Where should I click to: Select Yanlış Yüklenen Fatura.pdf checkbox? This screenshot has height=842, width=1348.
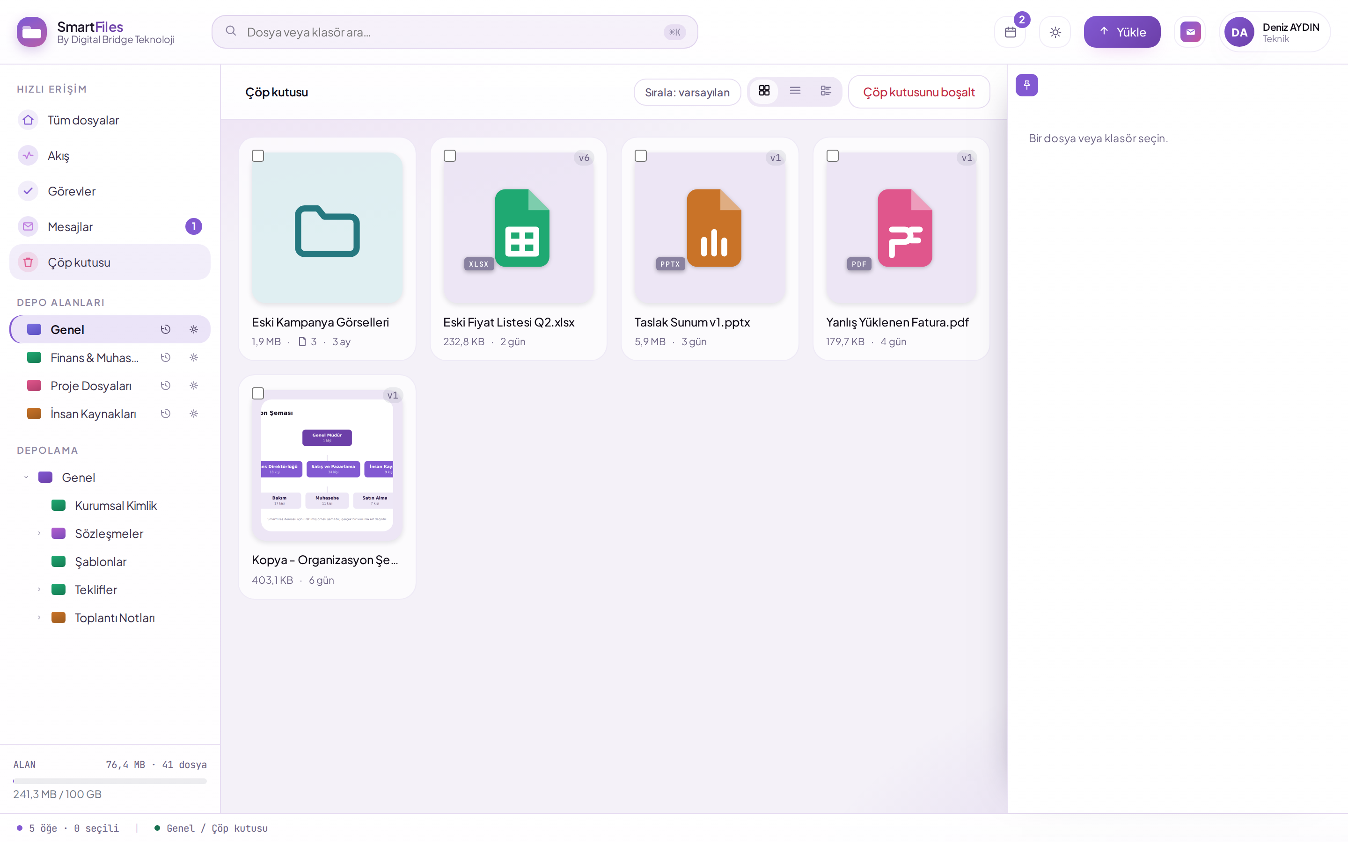click(x=832, y=156)
